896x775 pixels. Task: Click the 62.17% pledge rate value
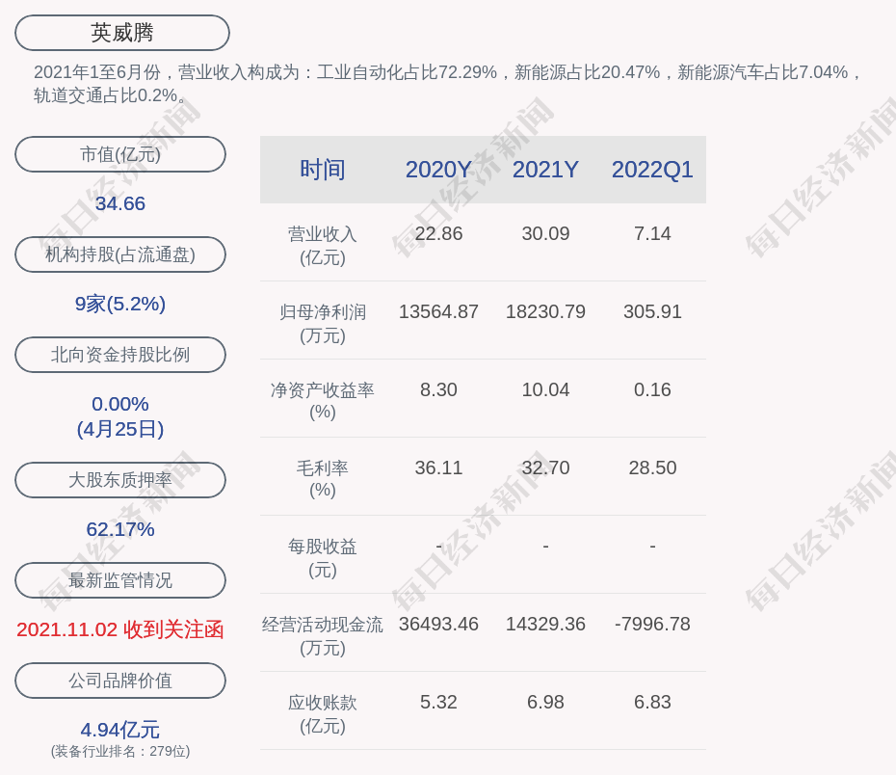coord(120,529)
